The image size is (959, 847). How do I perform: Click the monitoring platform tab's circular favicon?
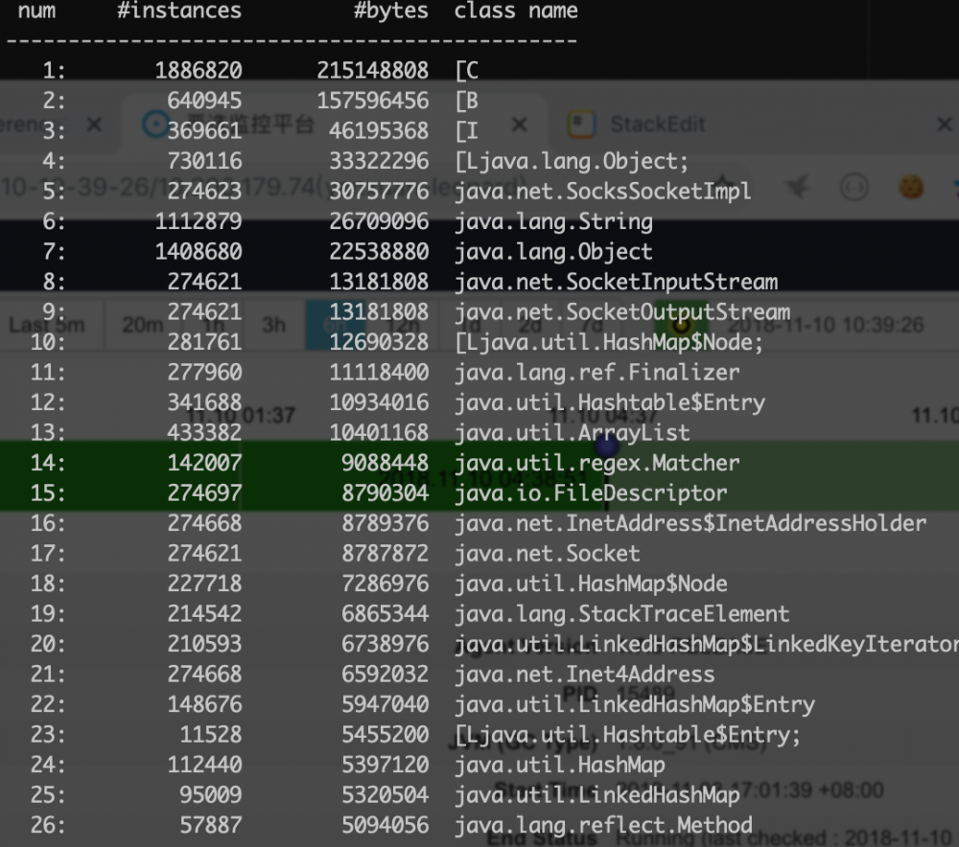pos(155,124)
